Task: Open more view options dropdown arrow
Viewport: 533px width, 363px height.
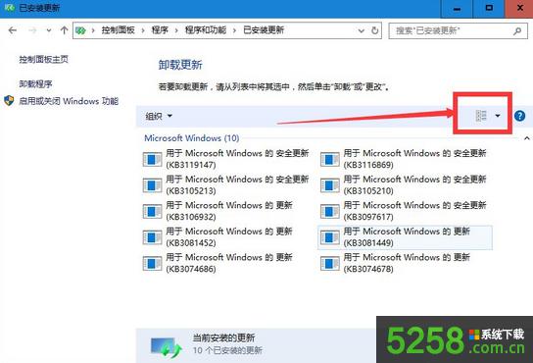Action: (498, 116)
